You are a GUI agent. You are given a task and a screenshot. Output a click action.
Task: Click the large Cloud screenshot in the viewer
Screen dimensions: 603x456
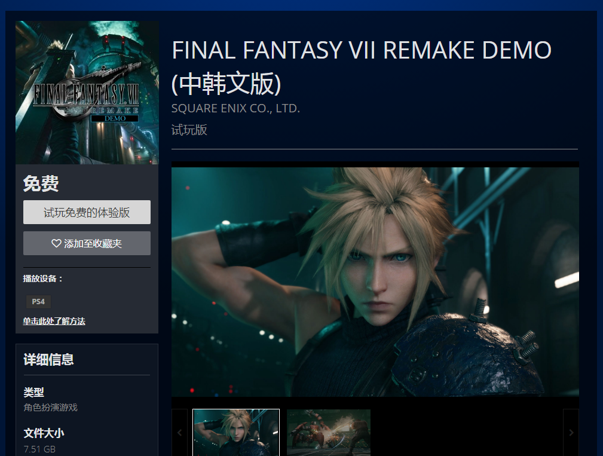click(375, 282)
